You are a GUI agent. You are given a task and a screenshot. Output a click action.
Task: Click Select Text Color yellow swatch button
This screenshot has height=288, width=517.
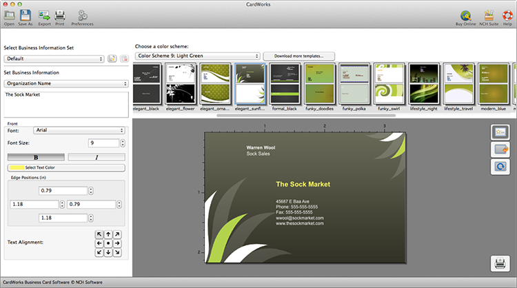click(x=66, y=167)
